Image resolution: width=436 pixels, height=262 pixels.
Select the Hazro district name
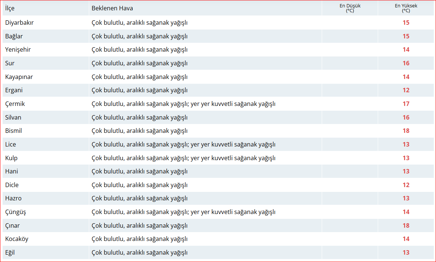13,198
